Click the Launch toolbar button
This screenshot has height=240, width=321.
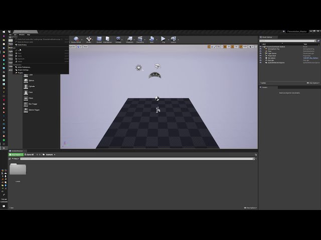point(173,39)
